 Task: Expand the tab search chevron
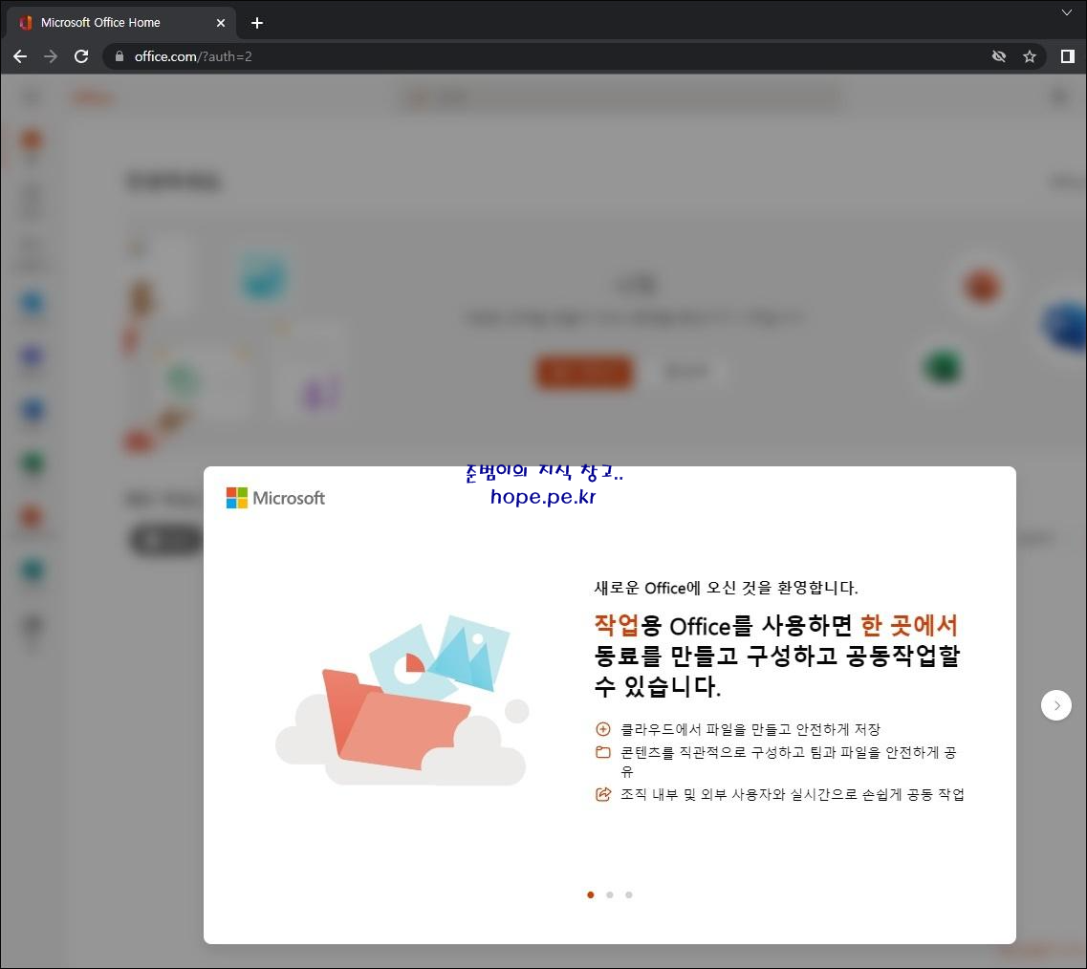click(1067, 12)
